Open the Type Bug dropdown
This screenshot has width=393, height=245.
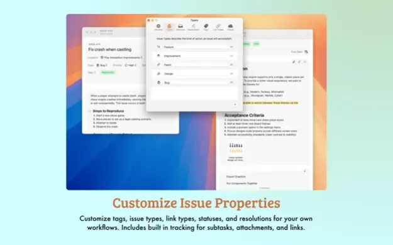coord(102,65)
